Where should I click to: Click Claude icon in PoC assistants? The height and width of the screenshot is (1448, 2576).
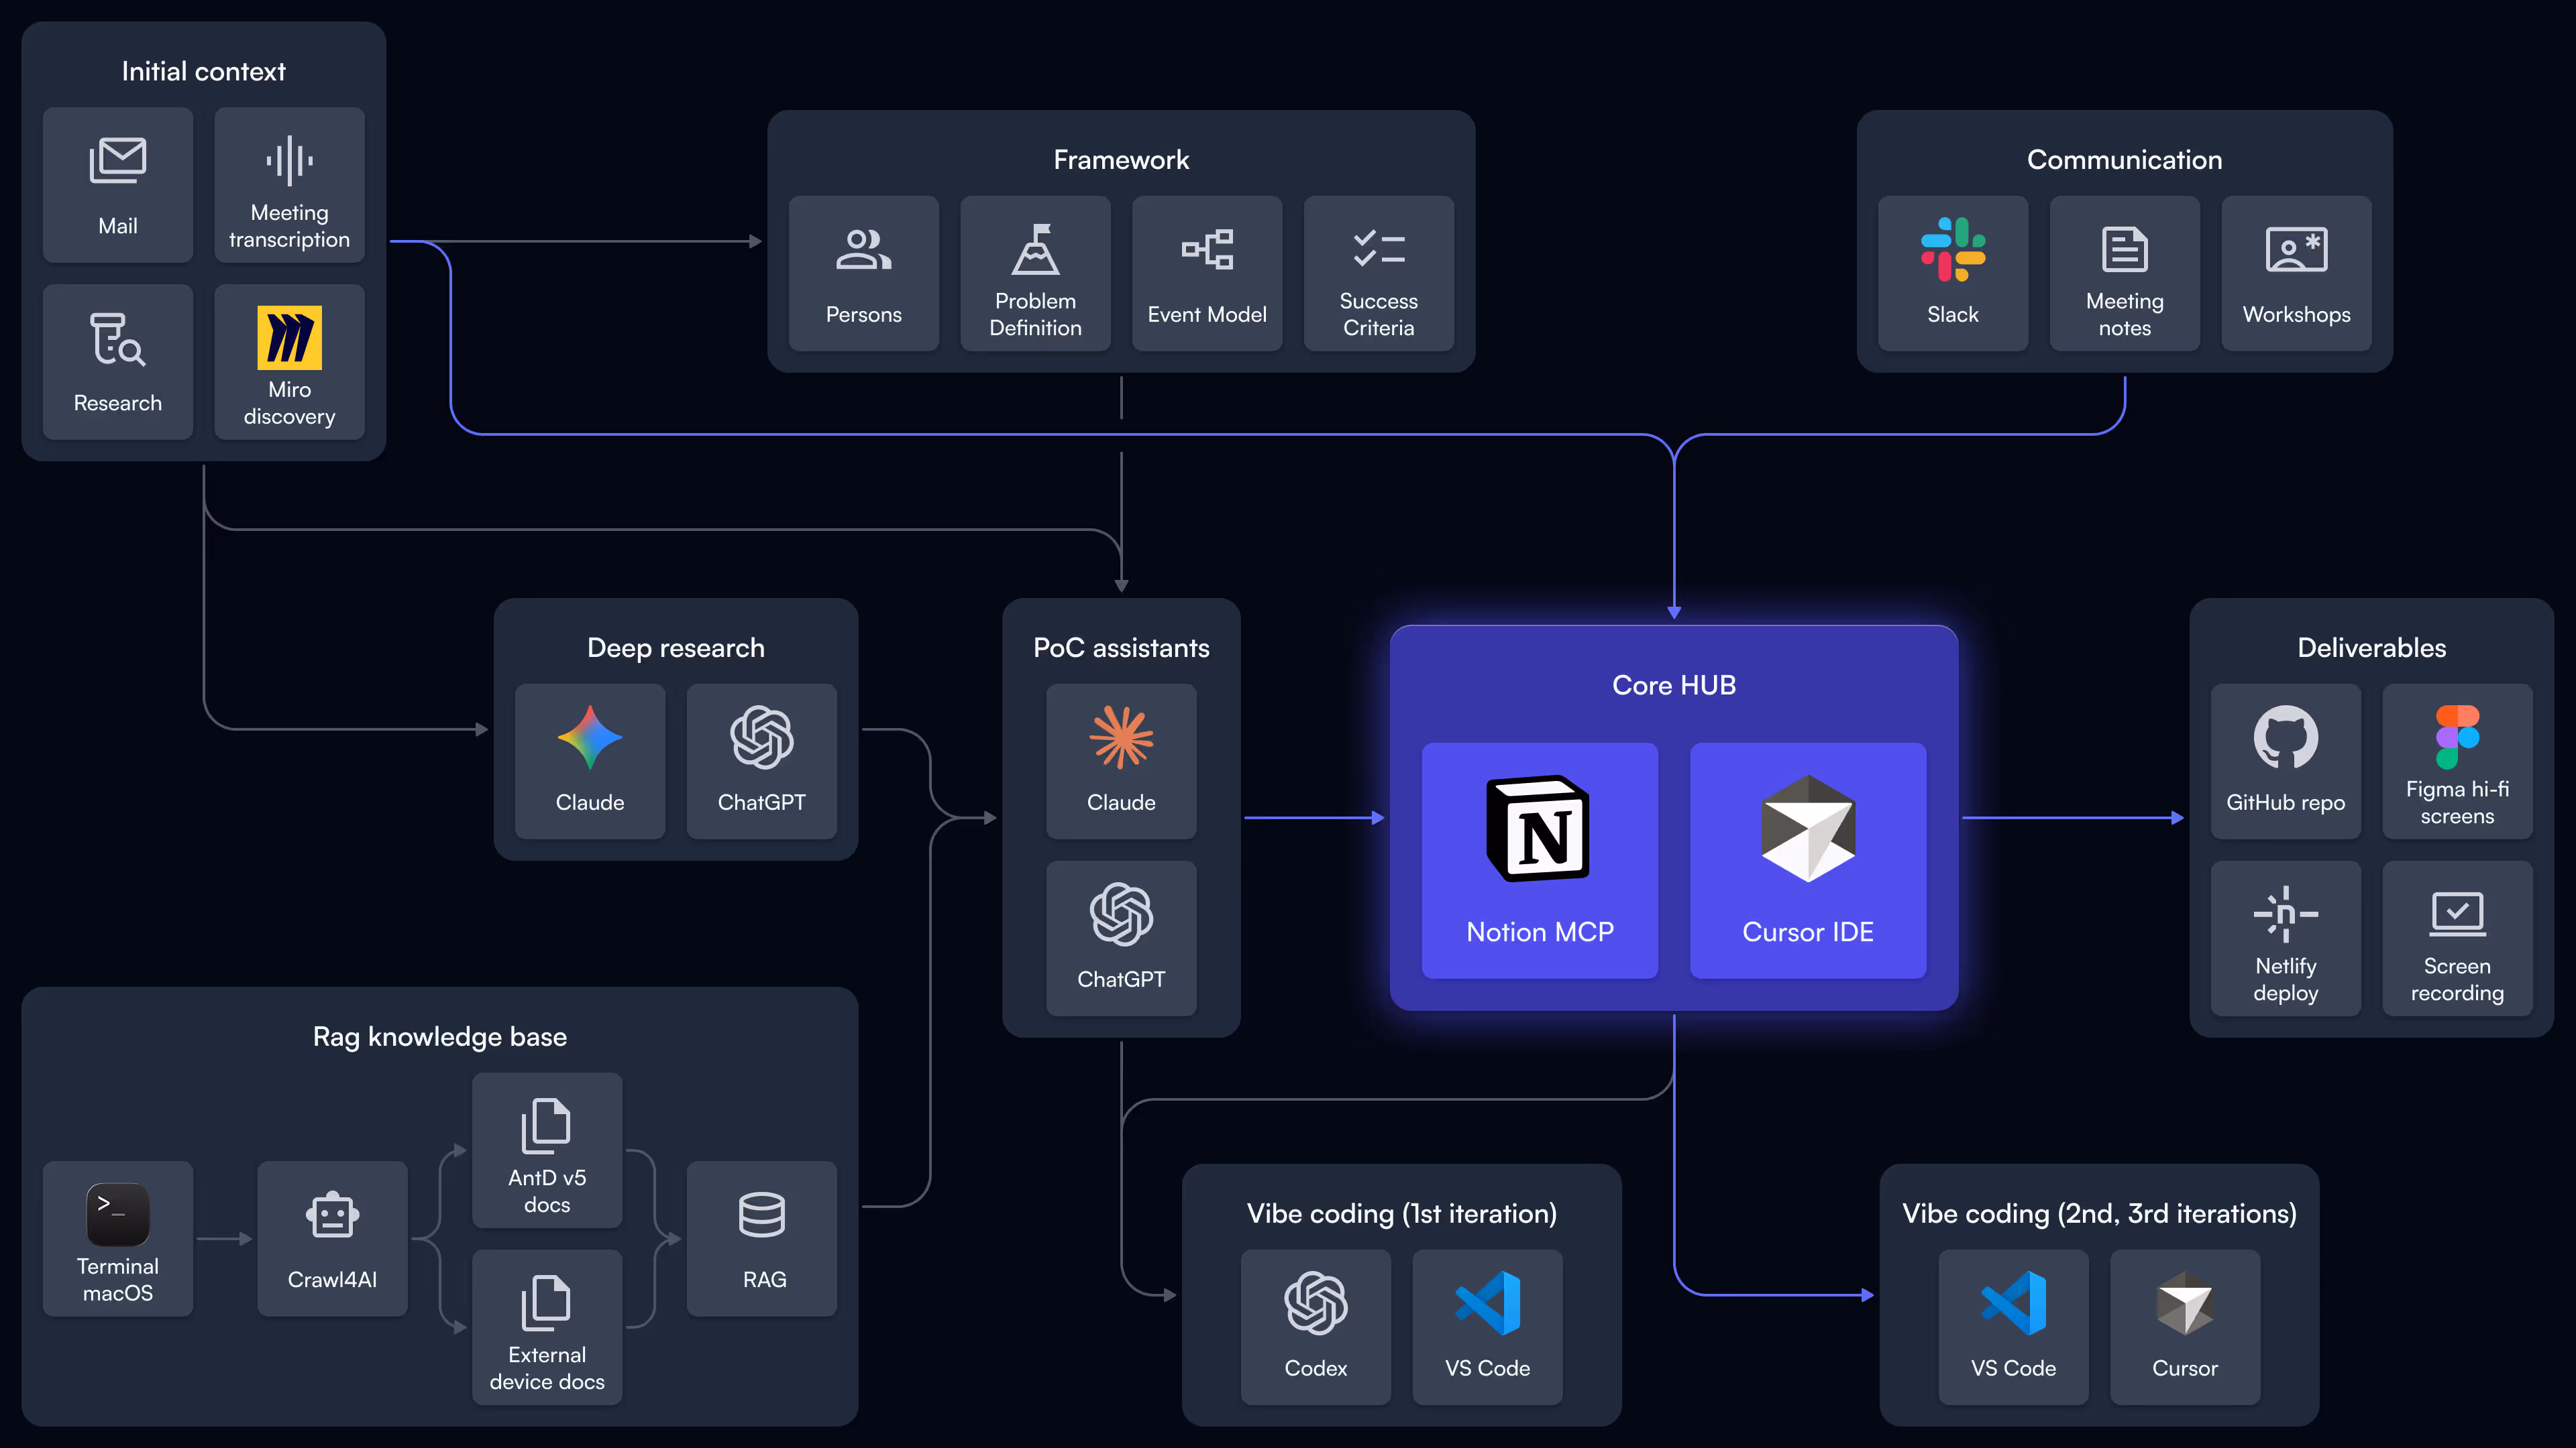[1121, 737]
